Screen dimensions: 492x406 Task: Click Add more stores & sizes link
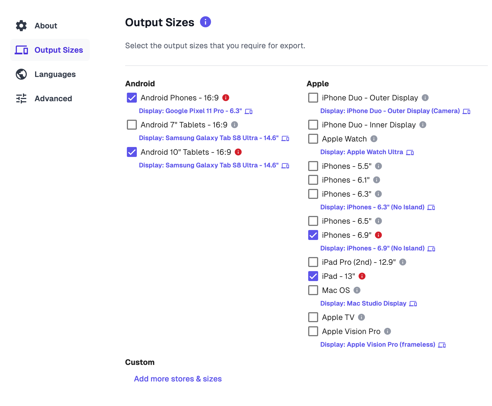pos(178,379)
